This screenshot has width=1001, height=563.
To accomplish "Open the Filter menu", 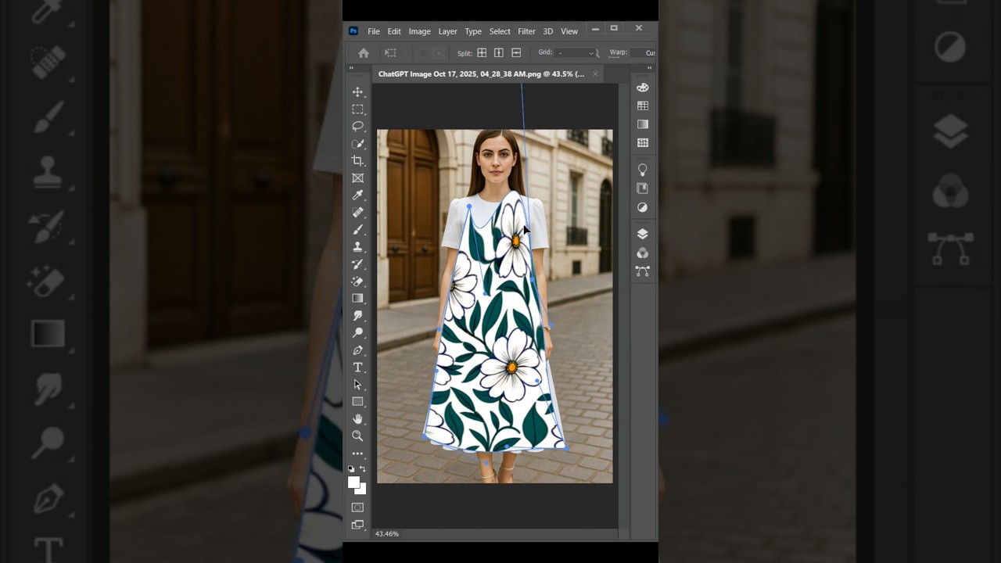I will [x=526, y=31].
